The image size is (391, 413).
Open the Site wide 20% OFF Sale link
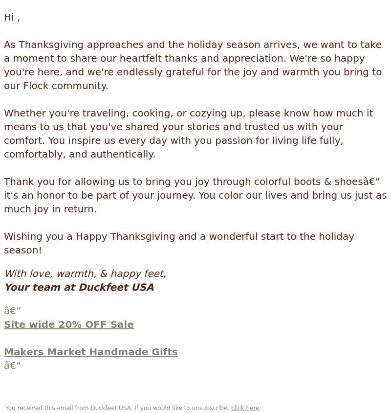tap(69, 324)
